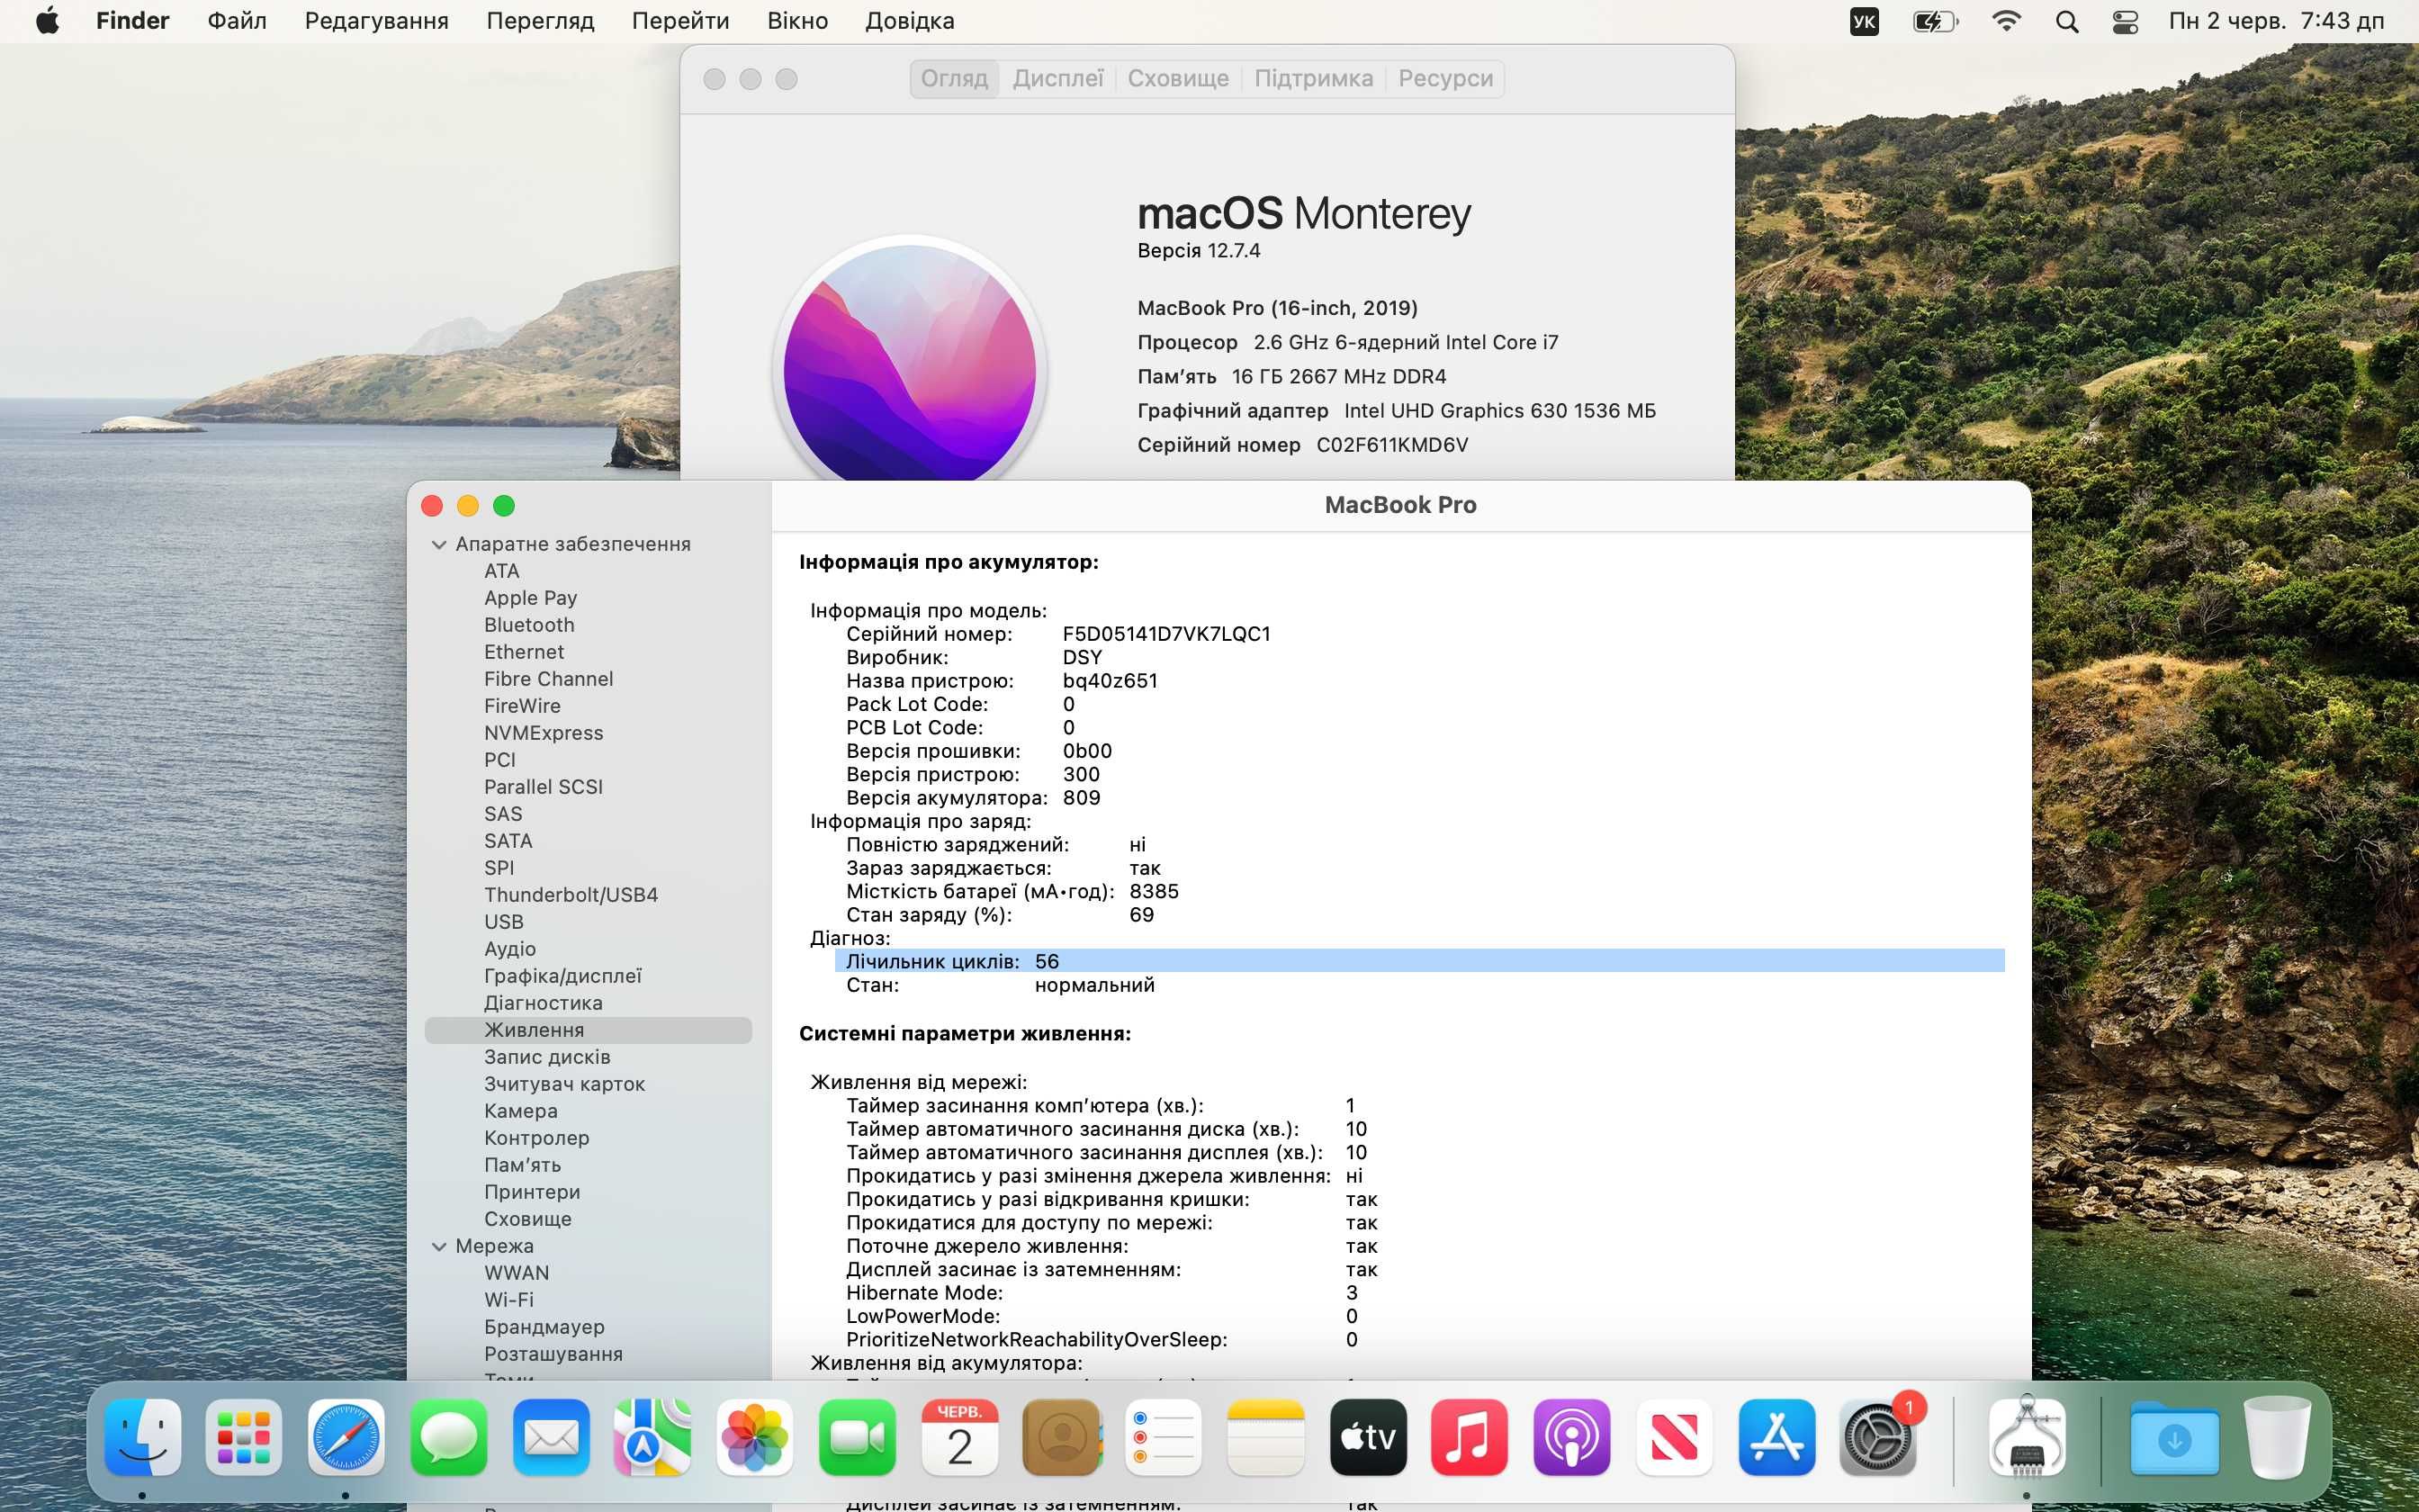Select Брандмауер under Мережа
The width and height of the screenshot is (2419, 1512).
(544, 1327)
